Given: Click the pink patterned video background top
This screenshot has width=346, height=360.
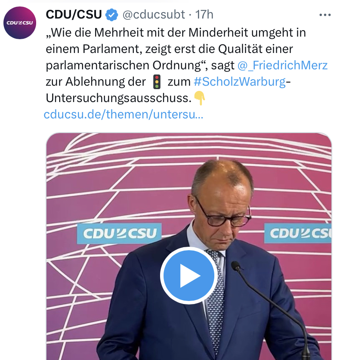Looking at the screenshot, I should click(189, 147).
